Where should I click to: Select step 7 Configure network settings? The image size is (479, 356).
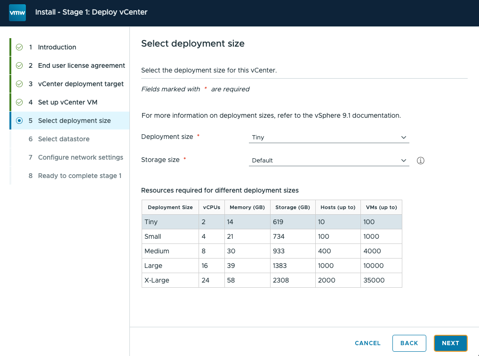pyautogui.click(x=70, y=157)
